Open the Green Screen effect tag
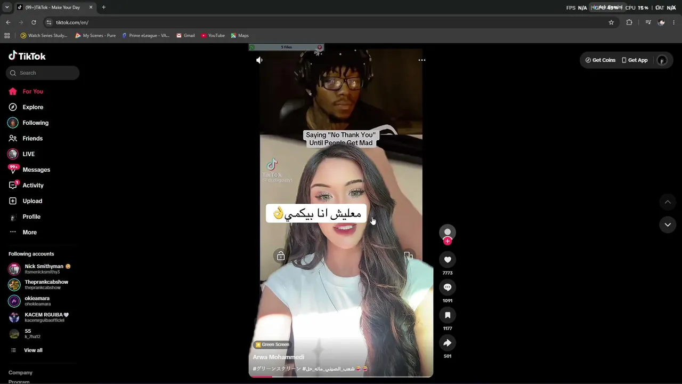This screenshot has width=682, height=384. click(x=272, y=345)
